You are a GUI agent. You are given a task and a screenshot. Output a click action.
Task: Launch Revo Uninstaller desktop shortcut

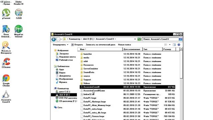click(6, 31)
